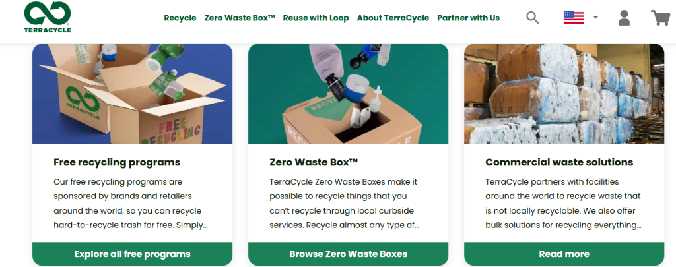Open the warehouse bales image
The width and height of the screenshot is (676, 267).
point(564,94)
